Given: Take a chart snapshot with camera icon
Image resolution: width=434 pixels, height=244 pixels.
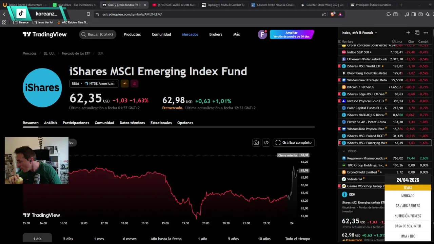Looking at the screenshot, I should (x=256, y=143).
